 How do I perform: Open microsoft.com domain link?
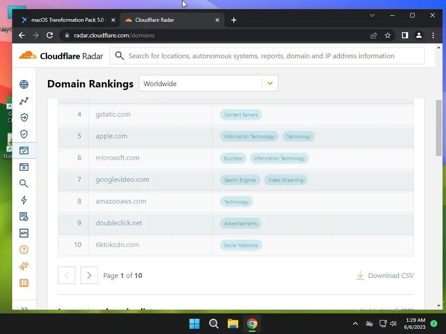[118, 157]
